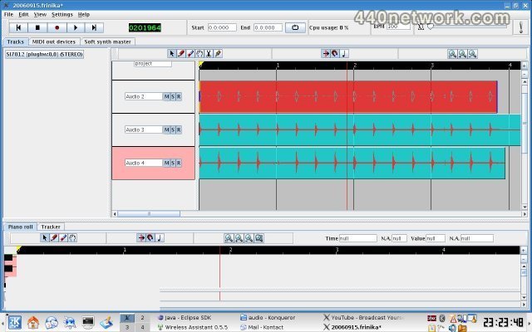Select eraser tool in tracks toolbar
Viewport: 532px width, 332px height.
click(x=190, y=53)
